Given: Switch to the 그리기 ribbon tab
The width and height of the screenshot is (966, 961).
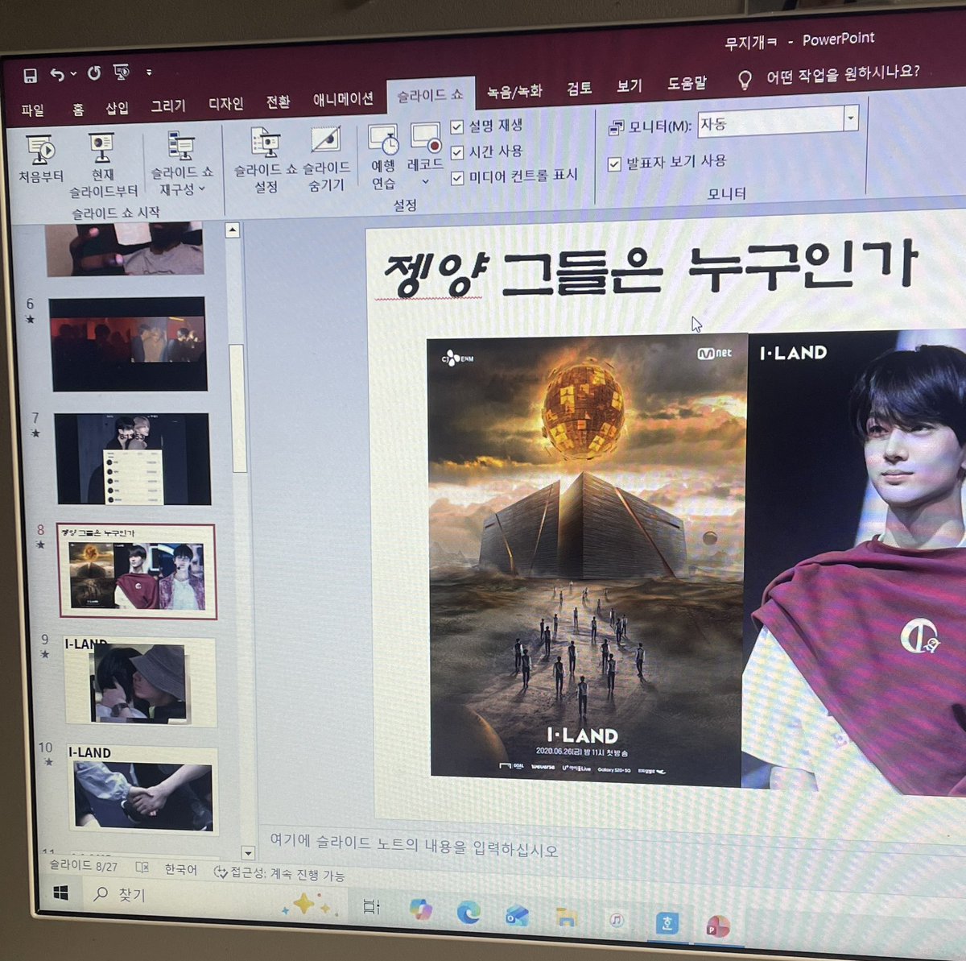Looking at the screenshot, I should (x=168, y=106).
